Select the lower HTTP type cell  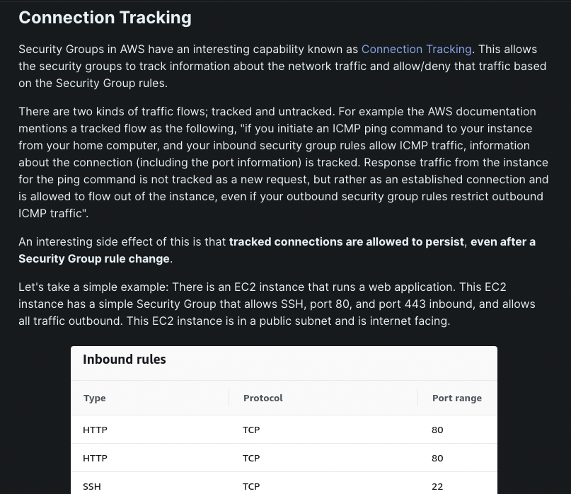coord(95,459)
